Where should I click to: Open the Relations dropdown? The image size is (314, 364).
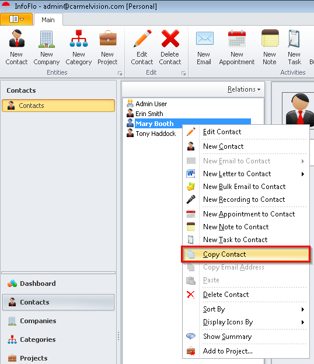243,89
